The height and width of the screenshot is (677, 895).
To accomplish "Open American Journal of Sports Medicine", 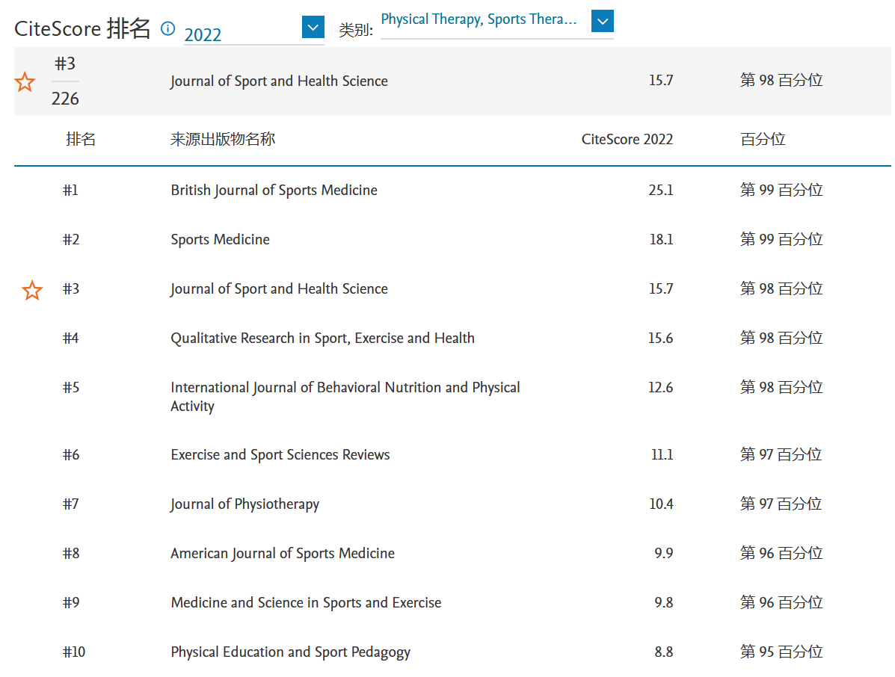I will coord(282,554).
